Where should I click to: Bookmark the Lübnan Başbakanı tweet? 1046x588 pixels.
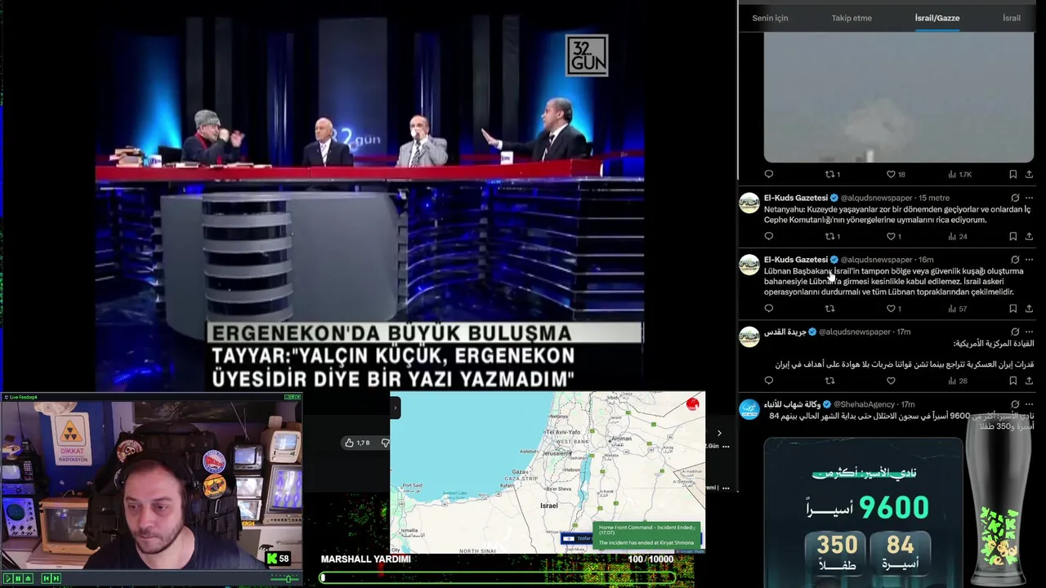coord(1012,309)
